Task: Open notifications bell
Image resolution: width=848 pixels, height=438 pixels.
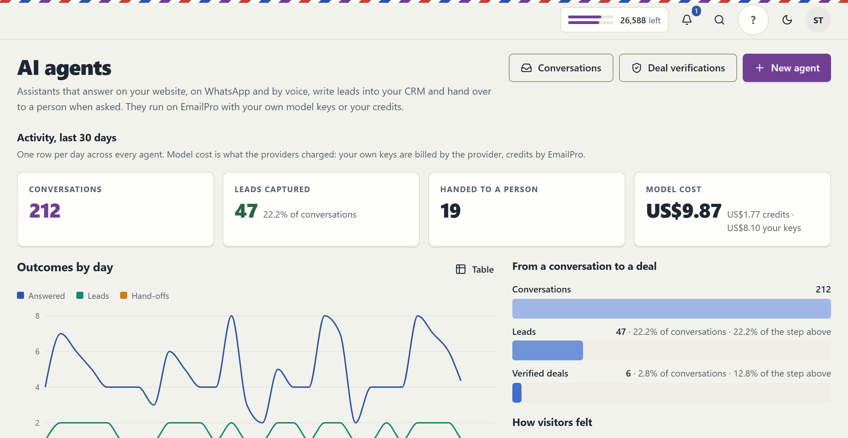Action: [x=687, y=20]
